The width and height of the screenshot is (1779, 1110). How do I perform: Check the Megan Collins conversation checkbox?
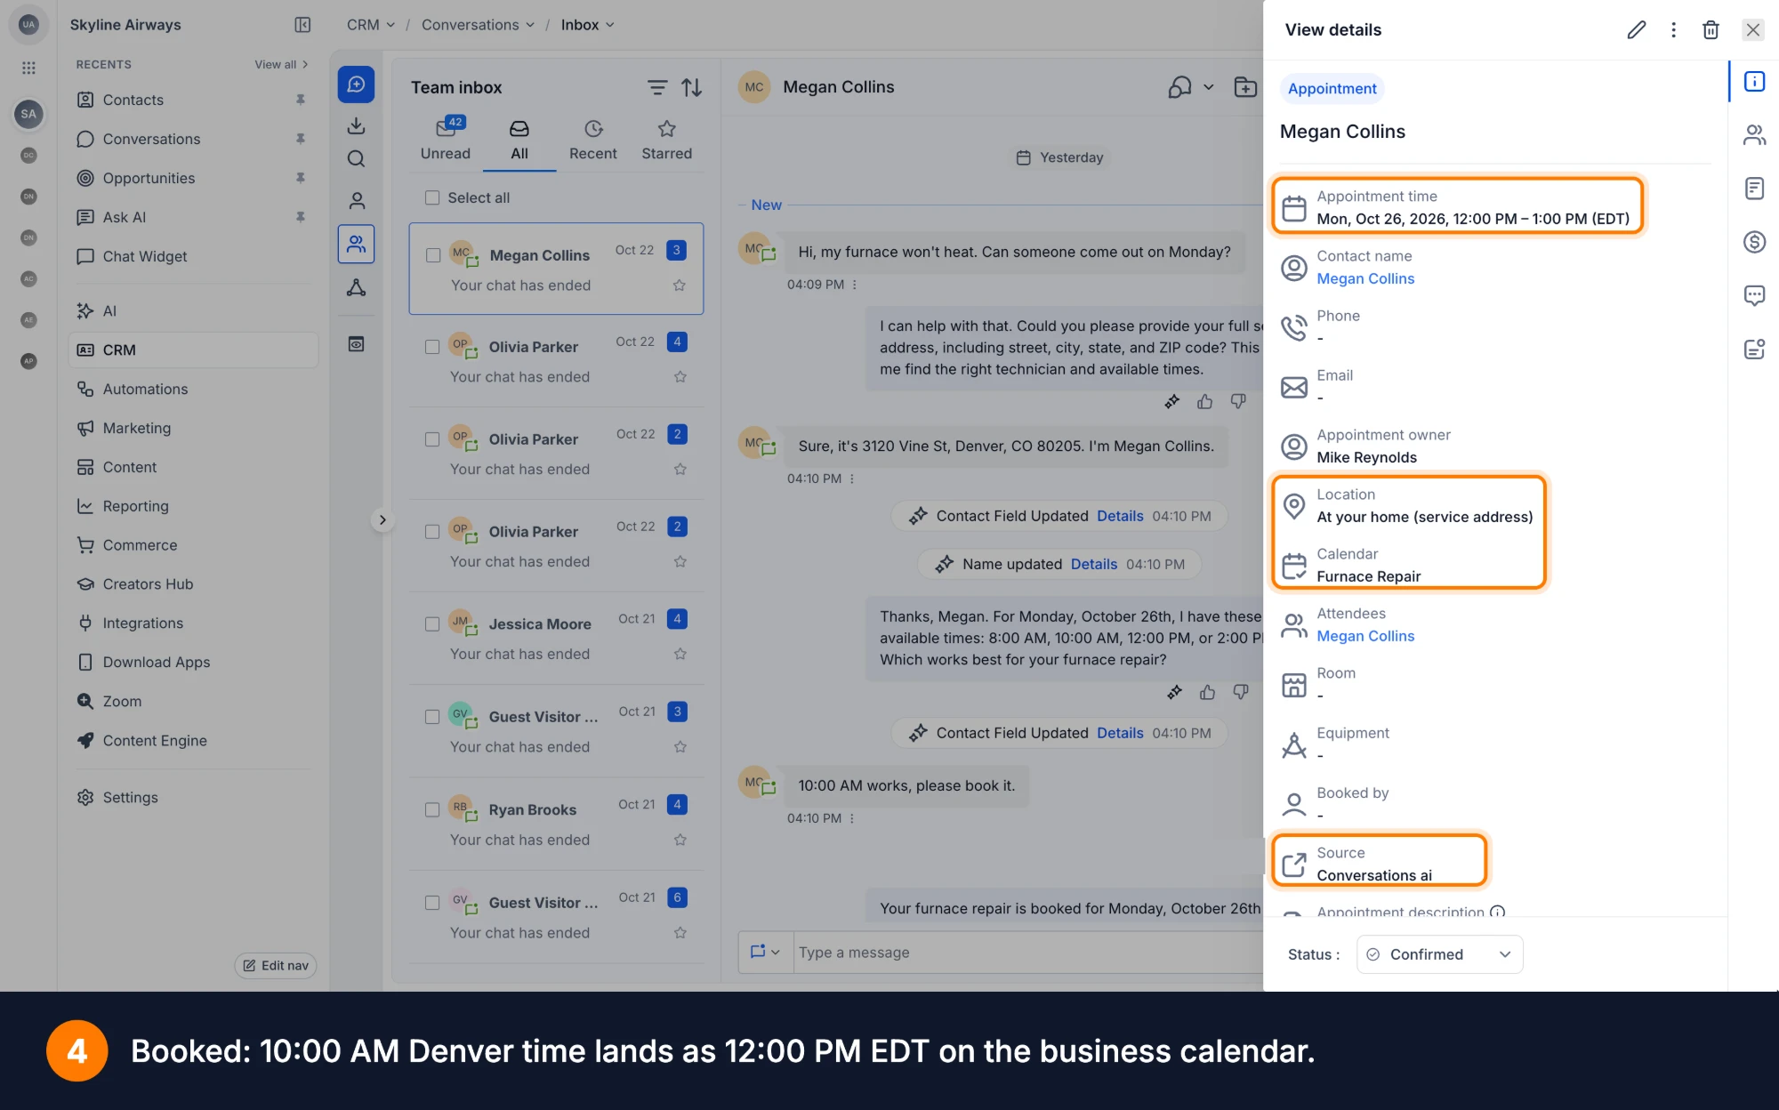coord(433,255)
